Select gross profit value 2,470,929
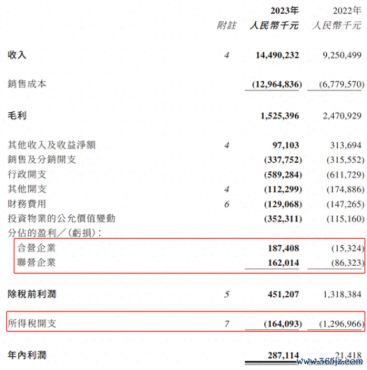This screenshot has width=367, height=370. coord(342,116)
